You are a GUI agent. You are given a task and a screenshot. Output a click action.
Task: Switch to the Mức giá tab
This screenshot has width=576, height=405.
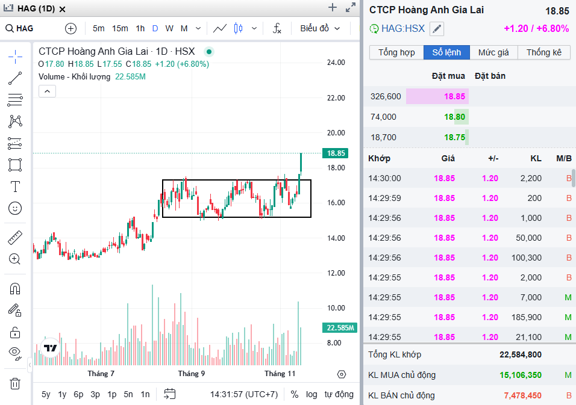pos(493,52)
